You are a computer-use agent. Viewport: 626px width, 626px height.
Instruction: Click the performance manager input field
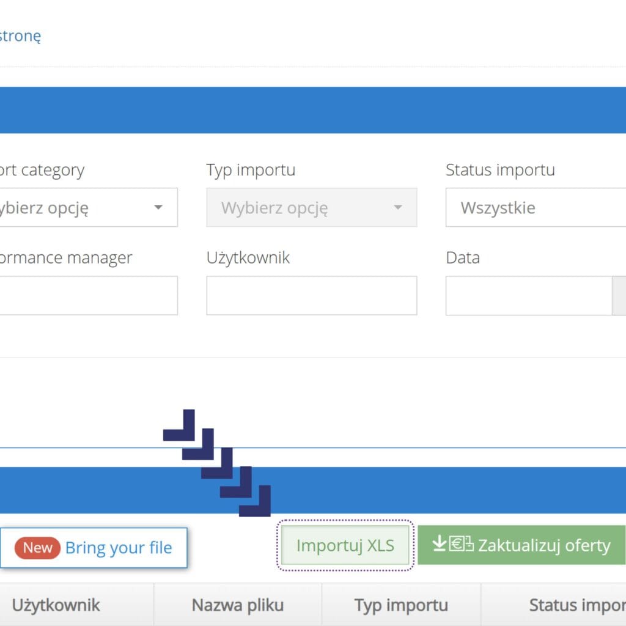coord(89,295)
